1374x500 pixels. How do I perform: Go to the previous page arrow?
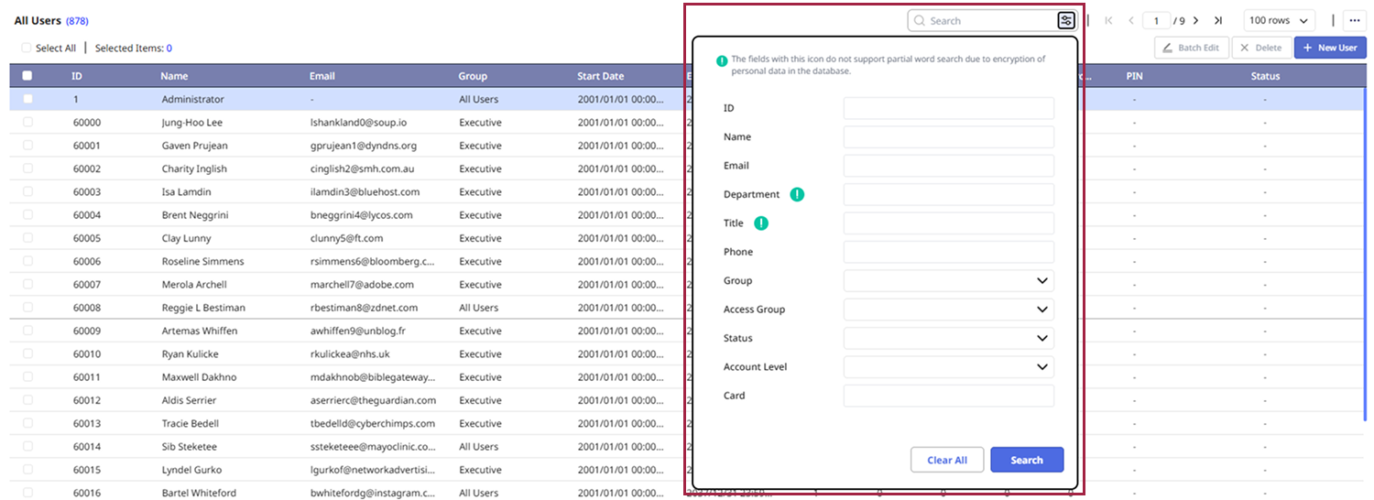coord(1131,20)
